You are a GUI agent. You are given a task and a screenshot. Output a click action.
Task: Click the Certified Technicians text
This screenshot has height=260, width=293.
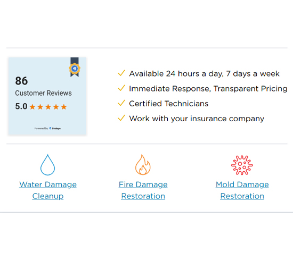(x=168, y=104)
